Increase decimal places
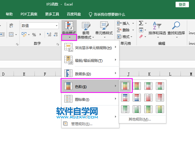Viewport: 195px width, 149px height. (49, 35)
